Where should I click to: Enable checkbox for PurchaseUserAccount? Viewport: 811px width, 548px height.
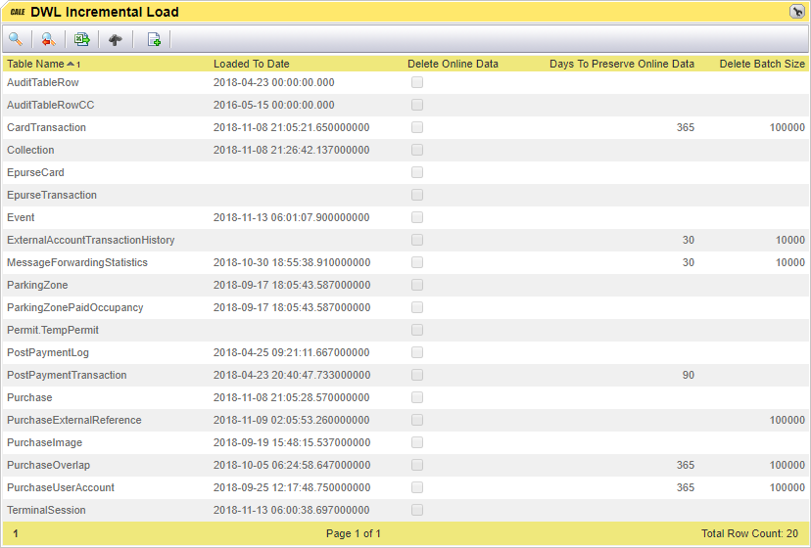(x=417, y=487)
